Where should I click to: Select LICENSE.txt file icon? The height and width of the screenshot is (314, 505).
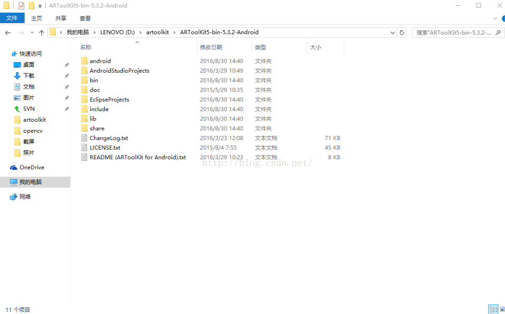(84, 148)
